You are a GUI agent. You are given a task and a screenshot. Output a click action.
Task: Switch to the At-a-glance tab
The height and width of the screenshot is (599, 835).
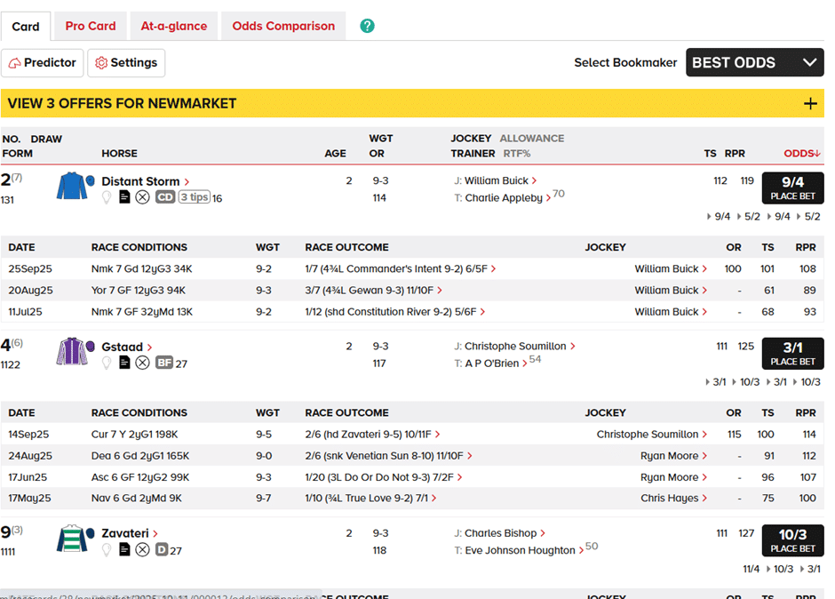pyautogui.click(x=174, y=26)
